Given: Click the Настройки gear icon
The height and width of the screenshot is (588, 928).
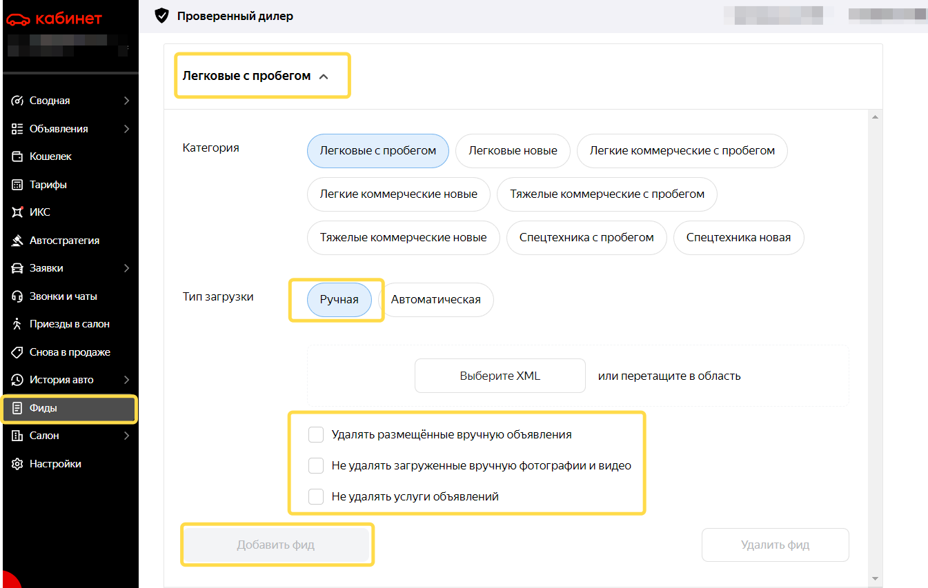Looking at the screenshot, I should click(x=17, y=464).
